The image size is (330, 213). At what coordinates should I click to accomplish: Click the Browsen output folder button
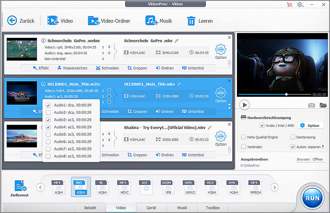(303, 159)
